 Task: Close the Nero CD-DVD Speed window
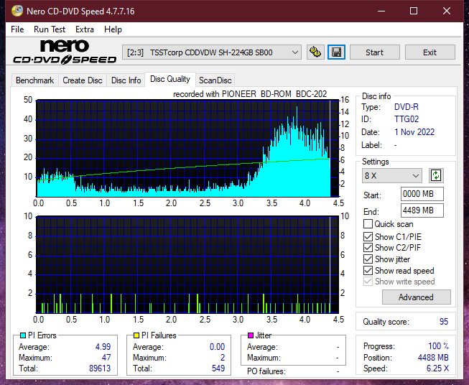coord(447,11)
